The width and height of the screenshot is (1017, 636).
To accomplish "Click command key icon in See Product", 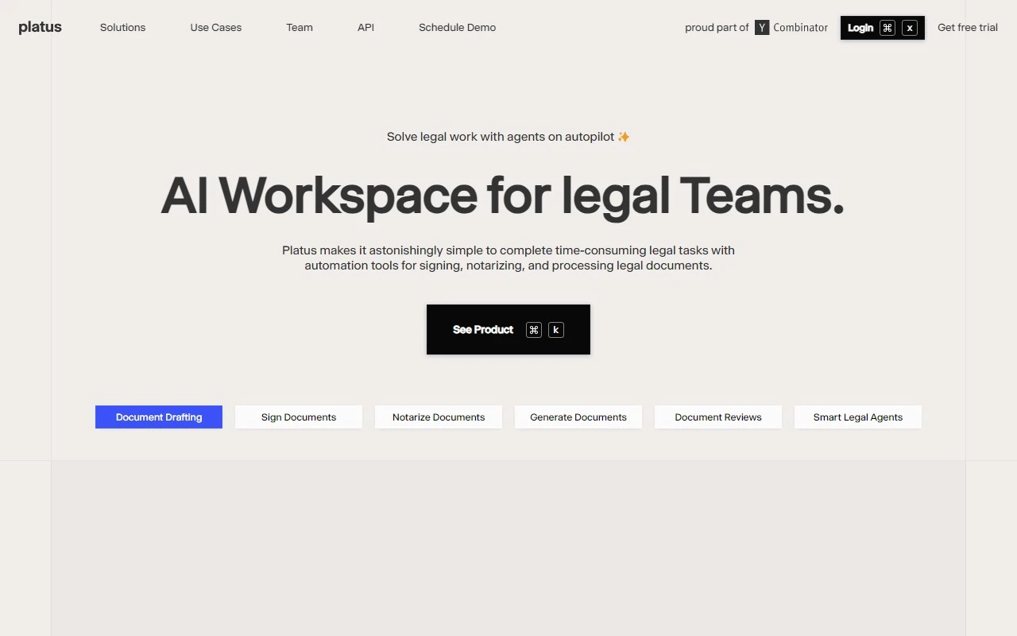I will pyautogui.click(x=534, y=330).
